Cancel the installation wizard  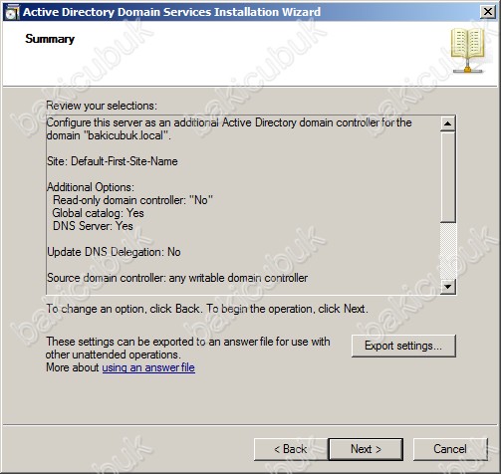click(450, 449)
